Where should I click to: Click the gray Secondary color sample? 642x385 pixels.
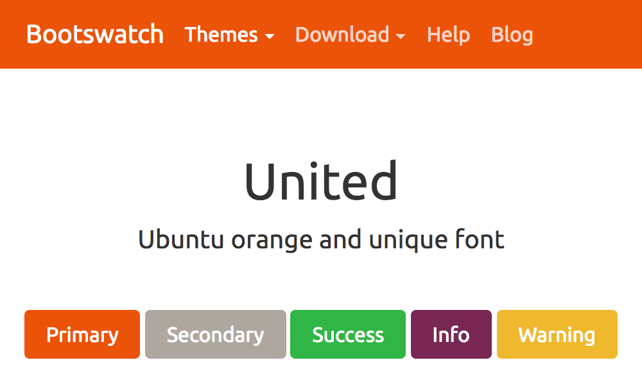pos(215,334)
